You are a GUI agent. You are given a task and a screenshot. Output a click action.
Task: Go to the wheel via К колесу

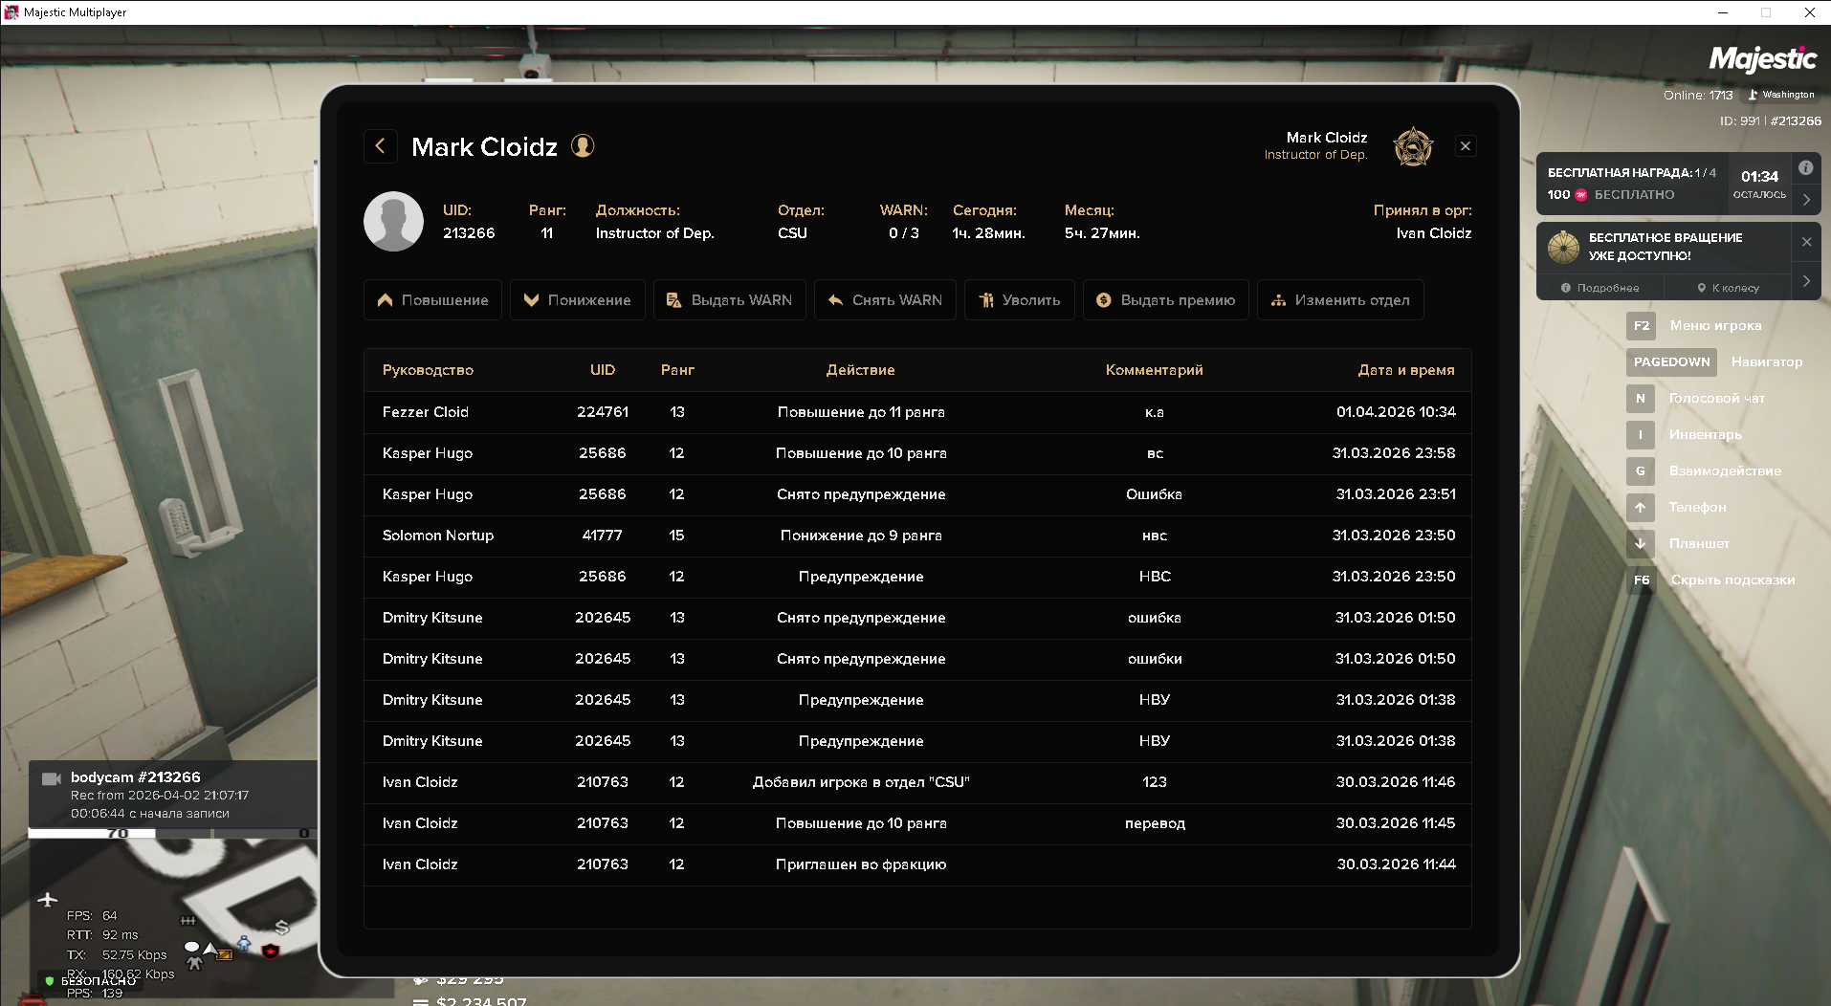(x=1728, y=288)
